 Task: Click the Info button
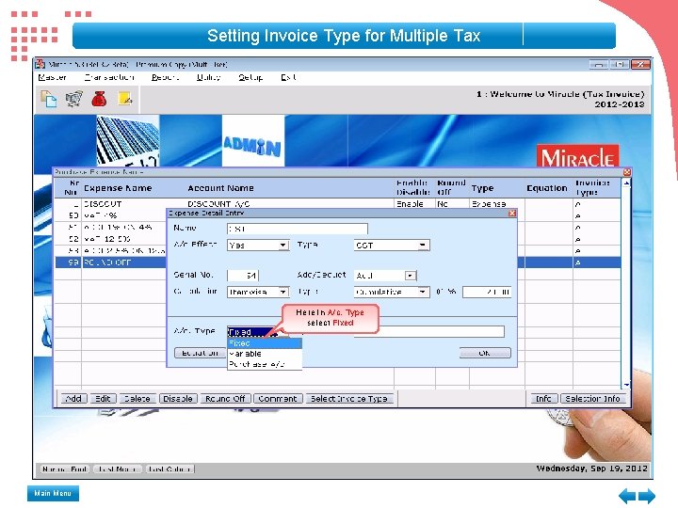coord(543,399)
